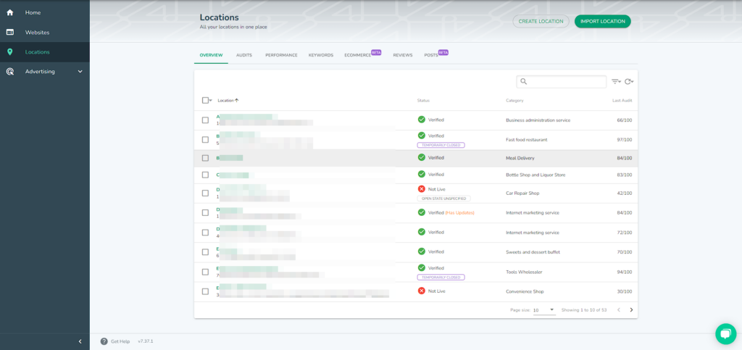Collapse the sidebar with the chevron arrow
This screenshot has height=350, width=742.
click(x=80, y=341)
